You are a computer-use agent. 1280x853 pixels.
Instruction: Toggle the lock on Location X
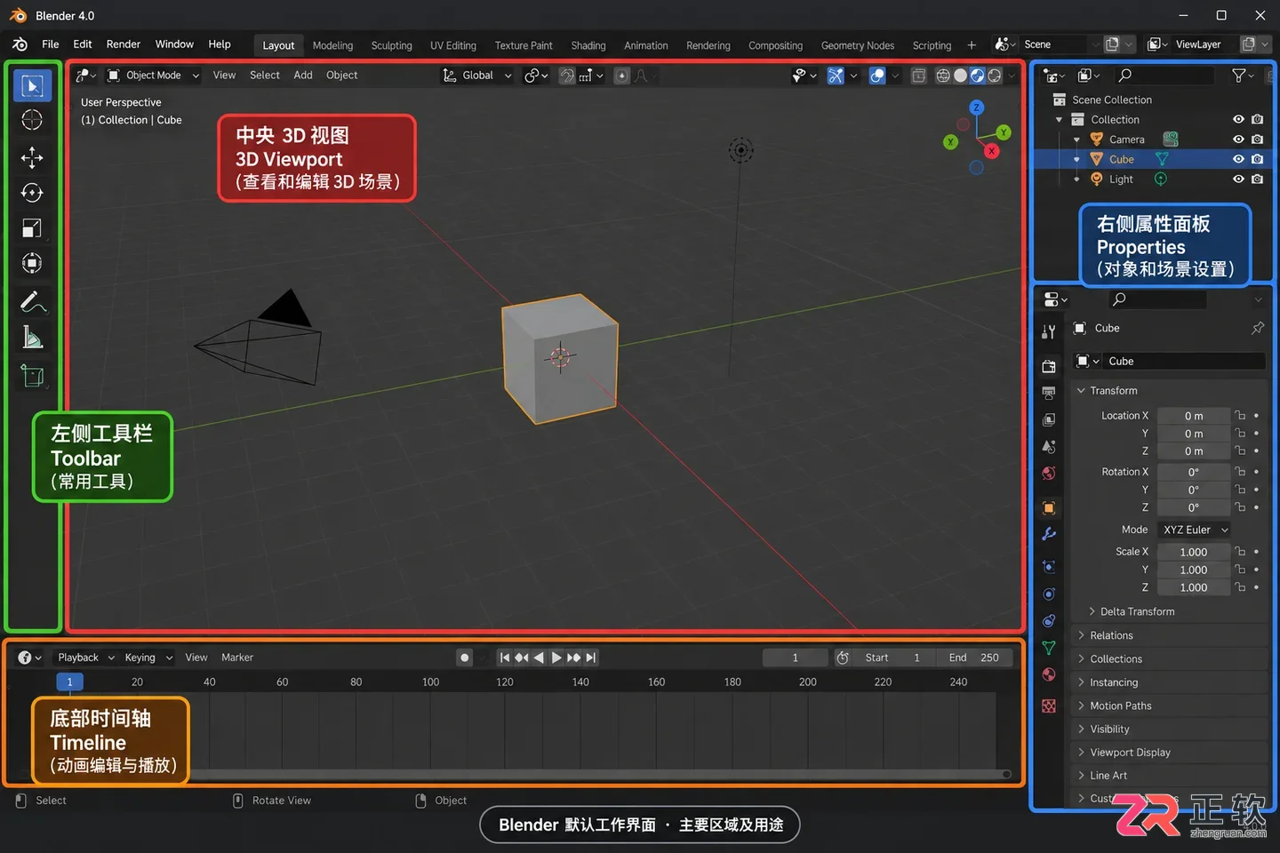[1240, 415]
